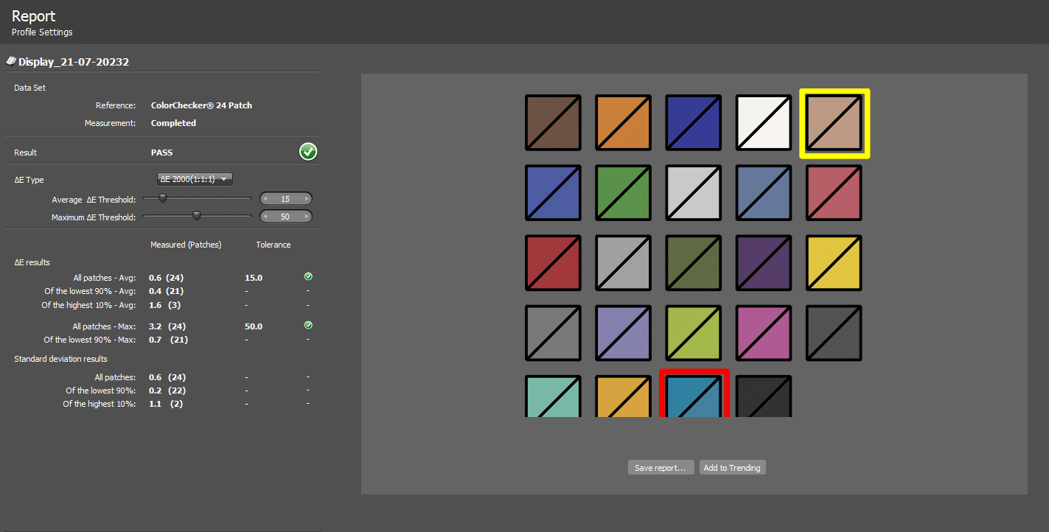Viewport: 1049px width, 532px height.
Task: Click the large green PASS checkmark icon
Action: (x=308, y=152)
